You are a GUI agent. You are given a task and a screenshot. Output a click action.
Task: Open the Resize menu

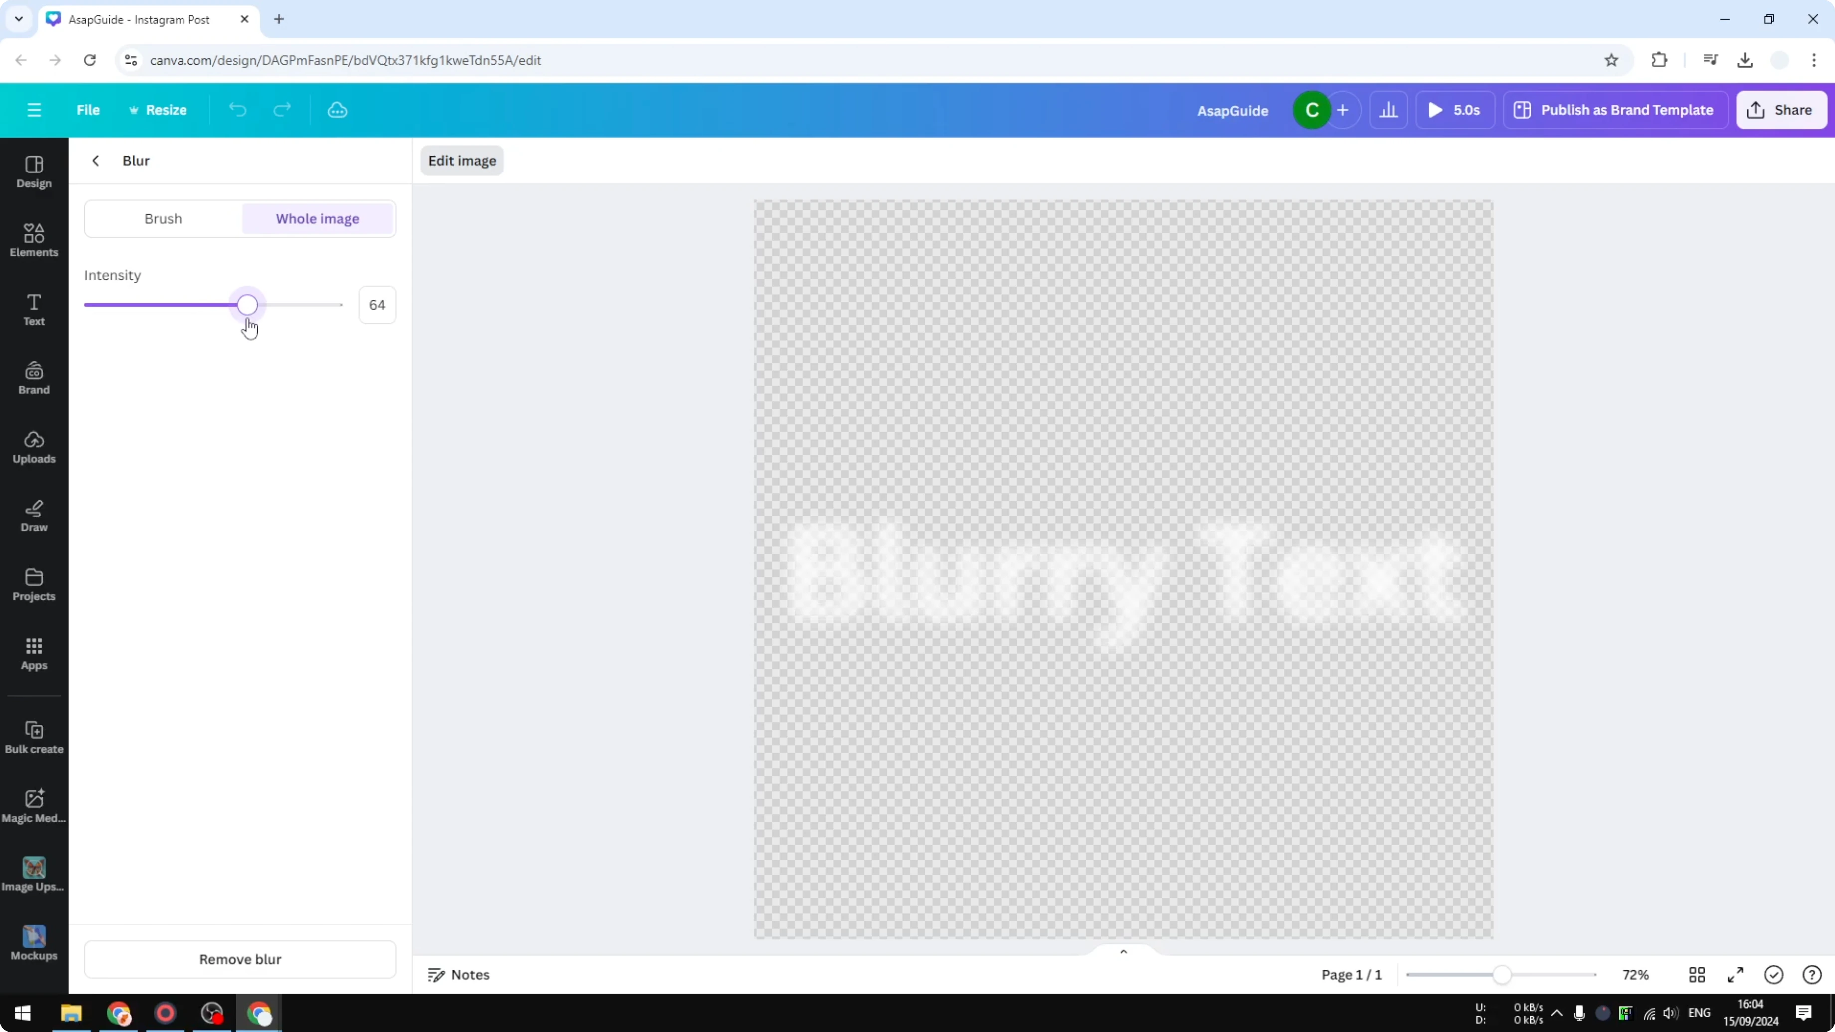(x=158, y=110)
